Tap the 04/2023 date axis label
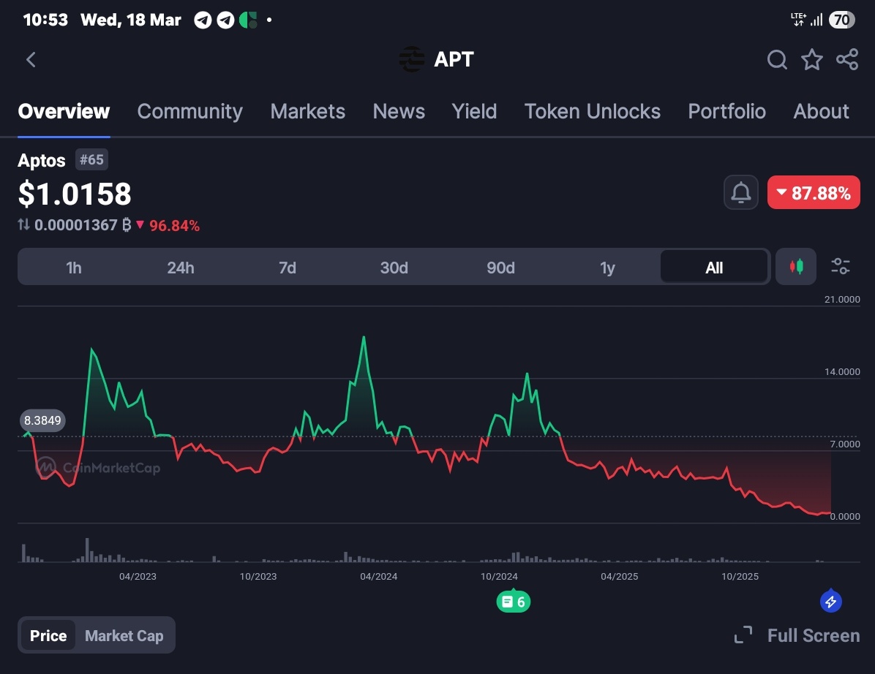The image size is (875, 674). coord(138,577)
